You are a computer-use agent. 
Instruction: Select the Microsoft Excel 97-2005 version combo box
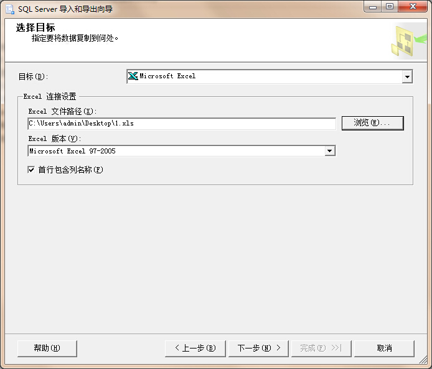coord(182,151)
